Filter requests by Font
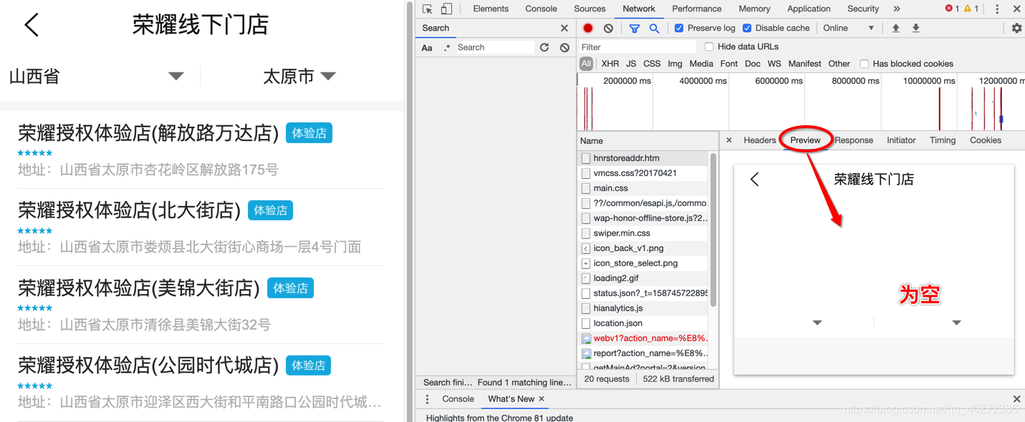 (729, 64)
